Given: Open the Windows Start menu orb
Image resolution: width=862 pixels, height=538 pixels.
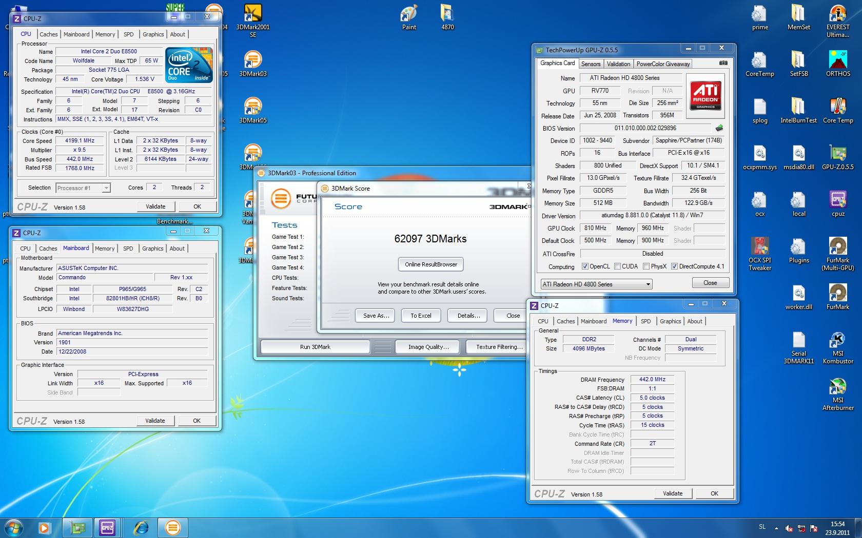Looking at the screenshot, I should (x=14, y=527).
